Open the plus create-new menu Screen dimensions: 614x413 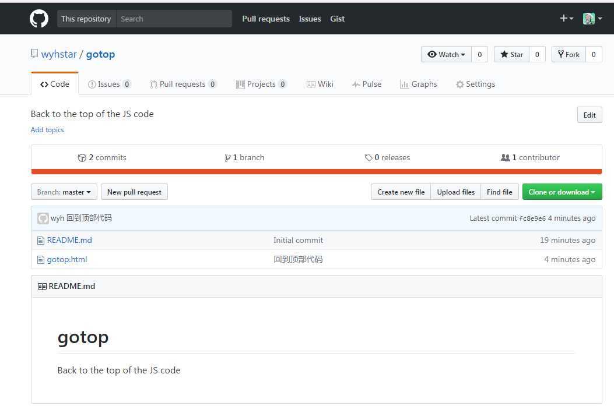click(566, 19)
